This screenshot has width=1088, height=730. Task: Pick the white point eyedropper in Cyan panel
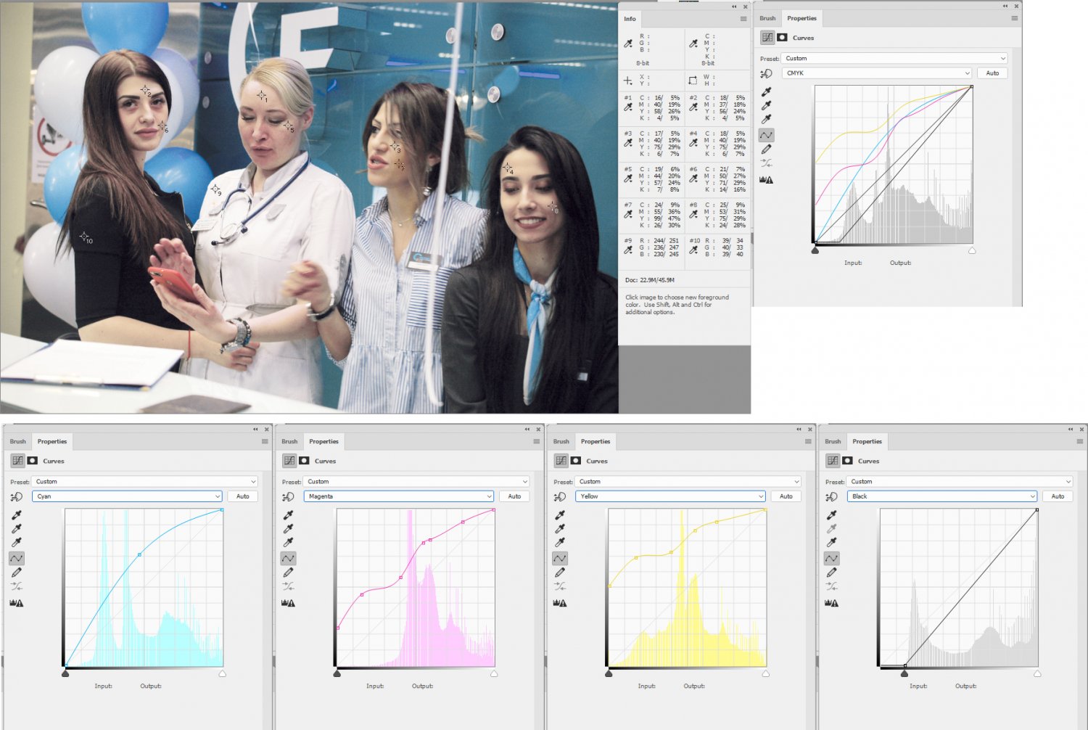[17, 543]
